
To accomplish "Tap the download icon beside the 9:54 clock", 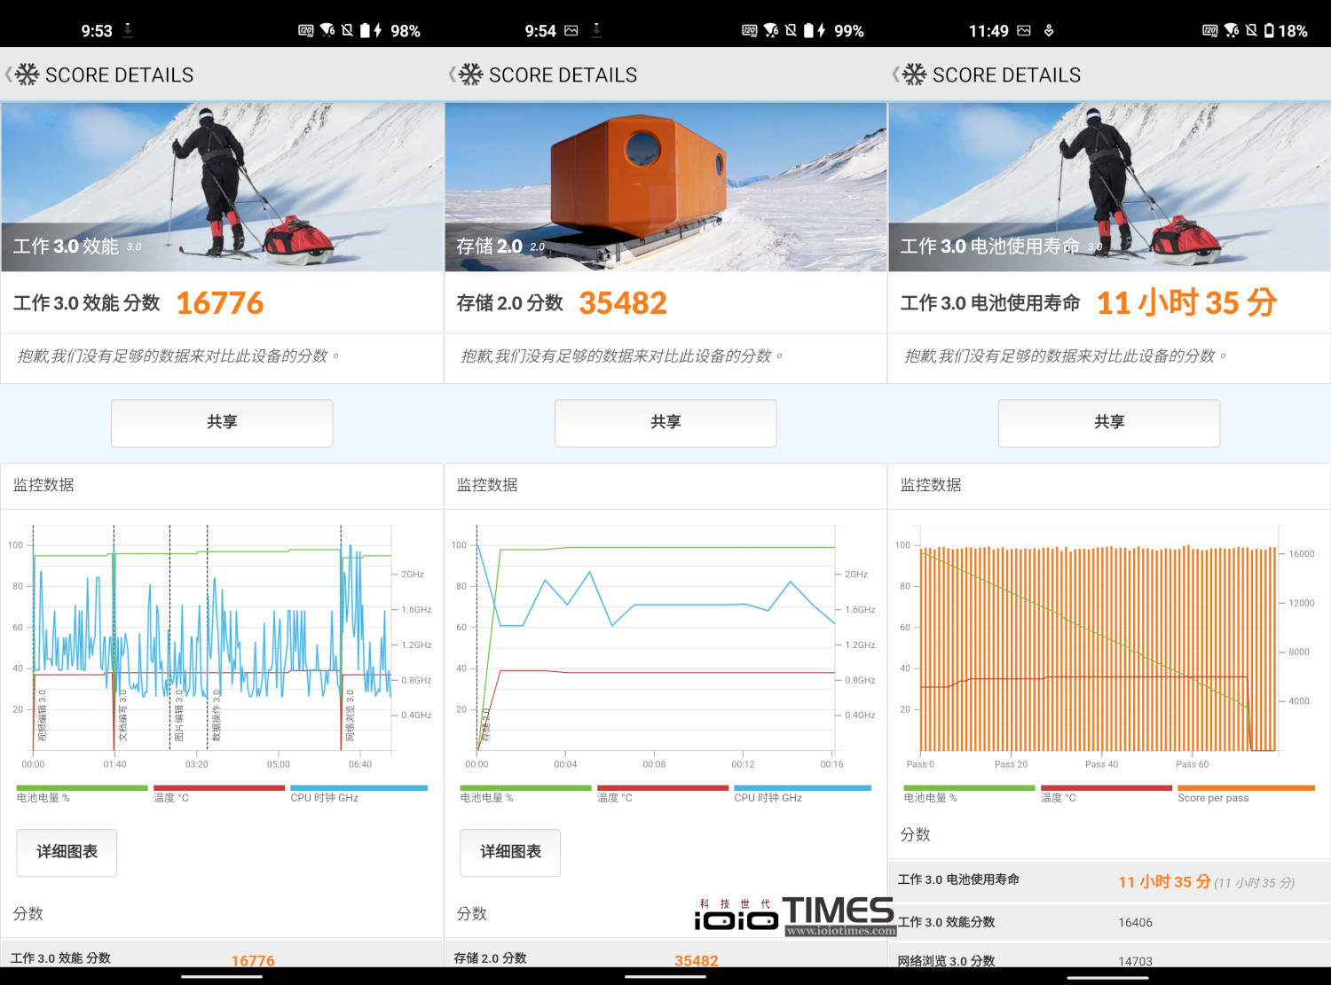I will (x=596, y=30).
